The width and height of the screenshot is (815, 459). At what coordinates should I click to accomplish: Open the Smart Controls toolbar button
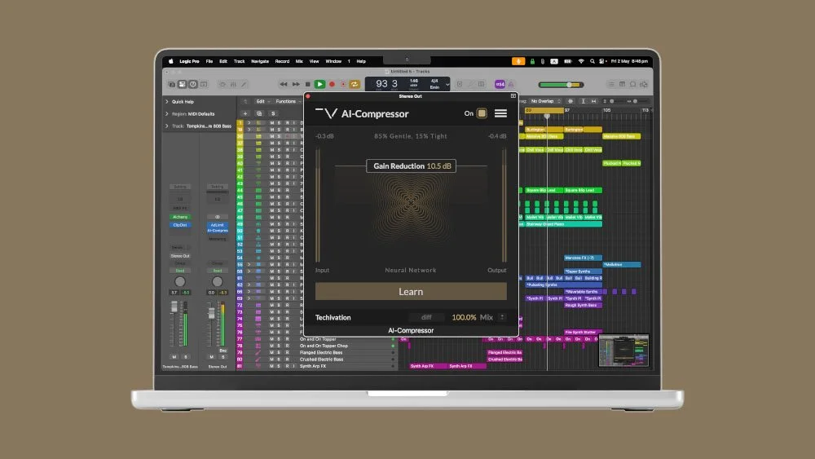pos(222,84)
